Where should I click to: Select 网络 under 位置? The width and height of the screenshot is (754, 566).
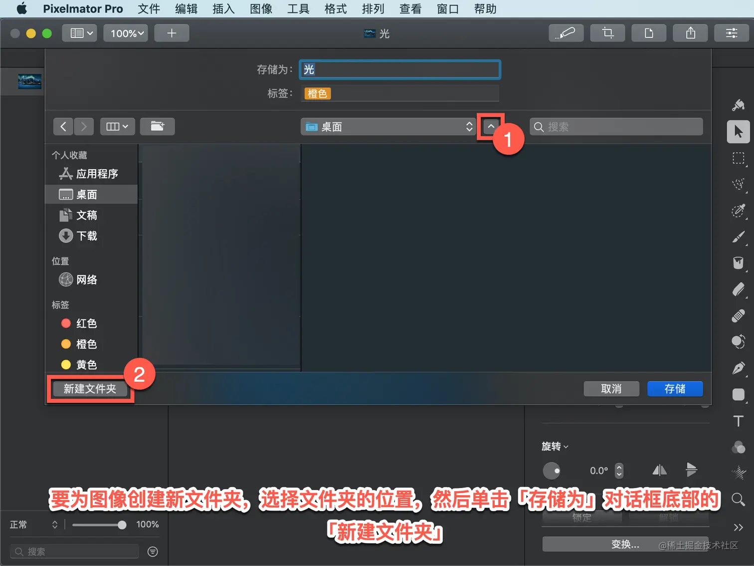[x=91, y=280]
